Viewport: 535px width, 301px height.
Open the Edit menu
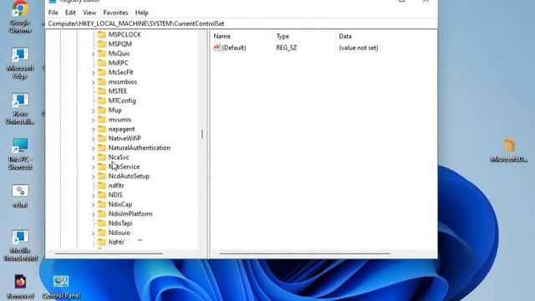70,13
